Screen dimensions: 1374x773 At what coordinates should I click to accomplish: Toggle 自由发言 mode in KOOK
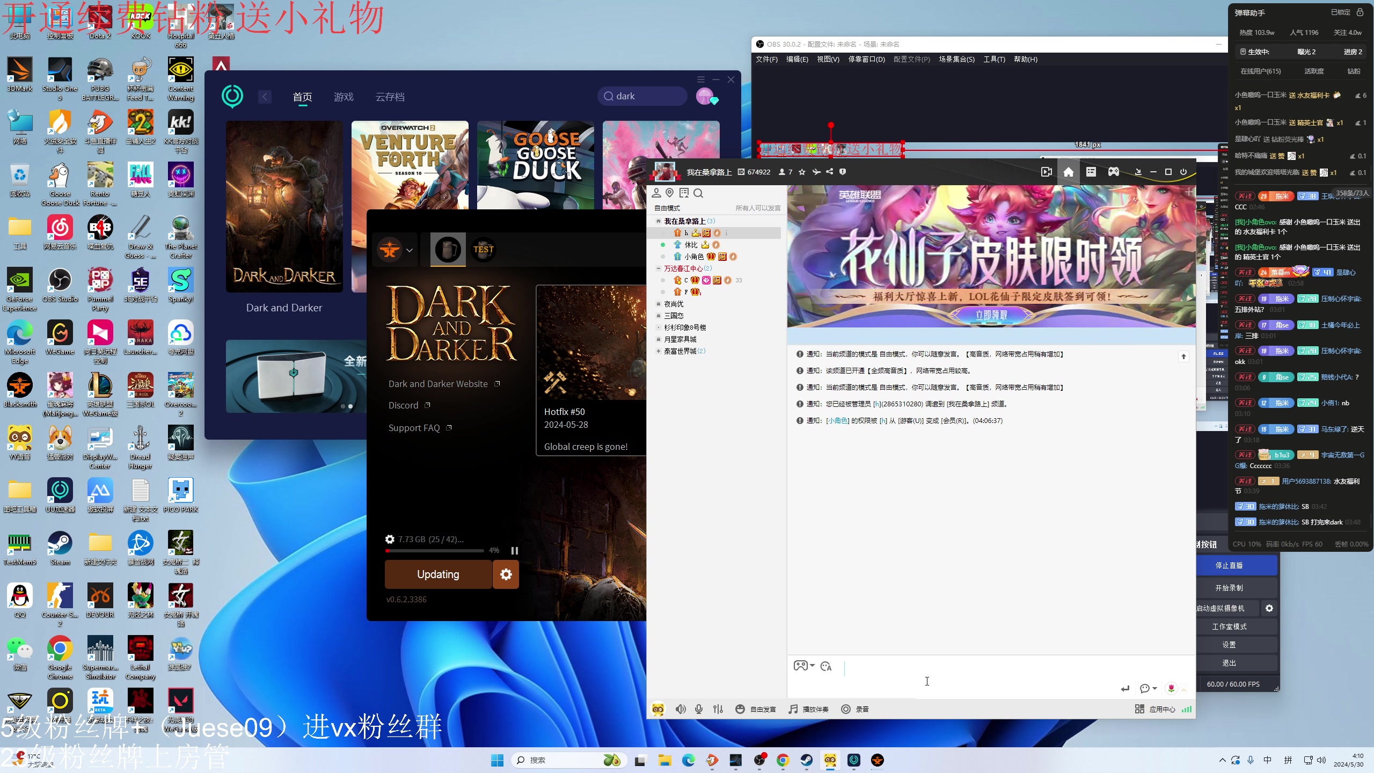tap(755, 709)
